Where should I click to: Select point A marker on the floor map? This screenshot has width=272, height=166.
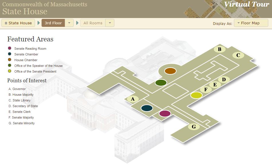click(133, 99)
